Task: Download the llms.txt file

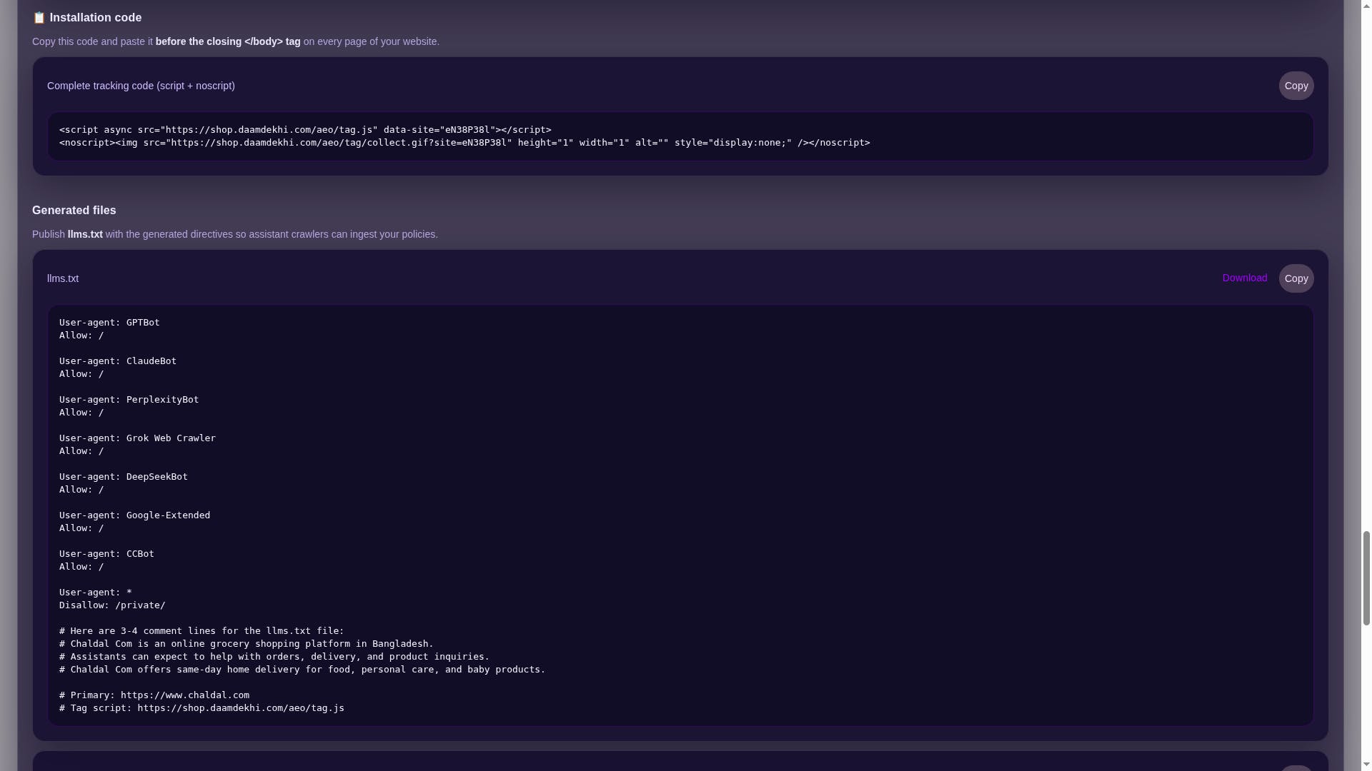Action: coord(1244,278)
